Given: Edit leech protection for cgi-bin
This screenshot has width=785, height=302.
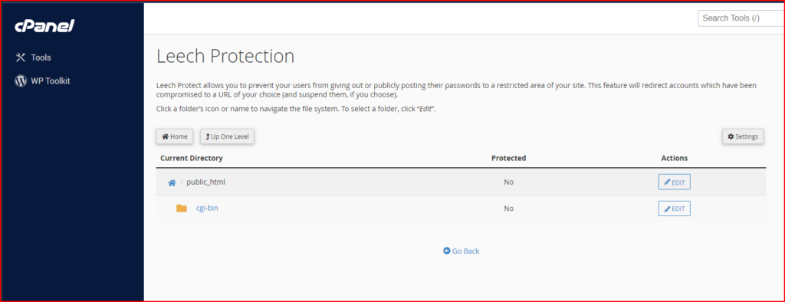Looking at the screenshot, I should (674, 208).
